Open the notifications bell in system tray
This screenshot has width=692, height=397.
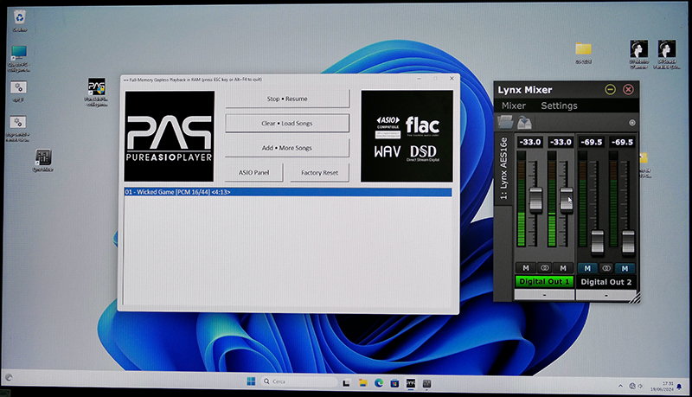679,387
